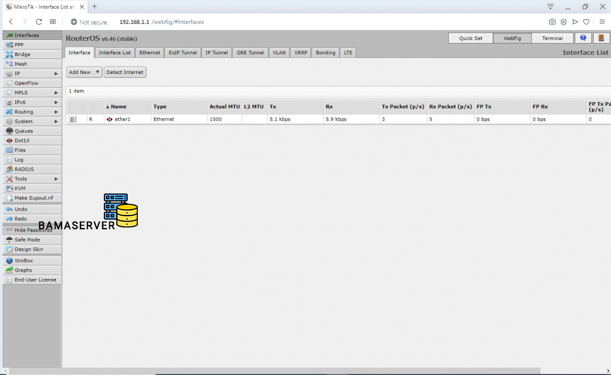Select the LTE tab
This screenshot has width=611, height=375.
pos(348,53)
